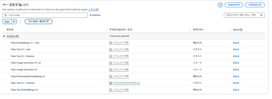272x99 pixels.
Task: Click リクエスト可能 status for Titan Multimodal Embeddings G1
Action: coord(121,76)
